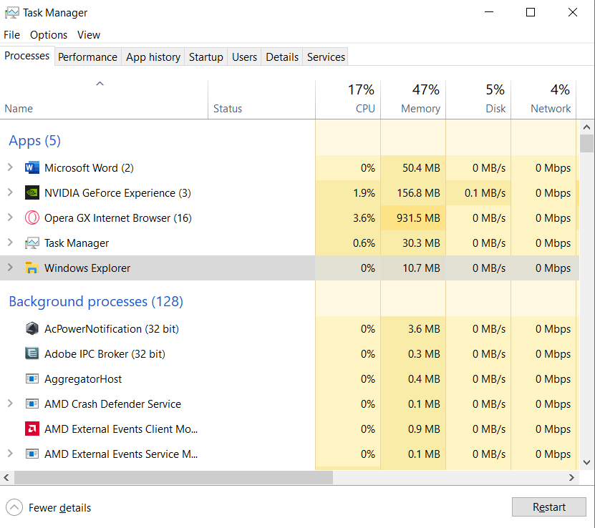Screen dimensions: 595x528
Task: Click the AMD Crash Defender Service icon
Action: (32, 404)
